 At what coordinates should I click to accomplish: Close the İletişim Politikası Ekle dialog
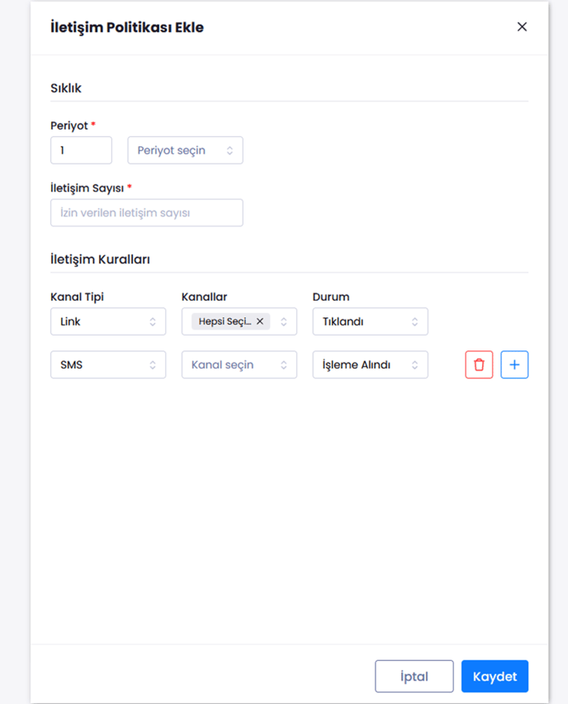click(x=522, y=26)
